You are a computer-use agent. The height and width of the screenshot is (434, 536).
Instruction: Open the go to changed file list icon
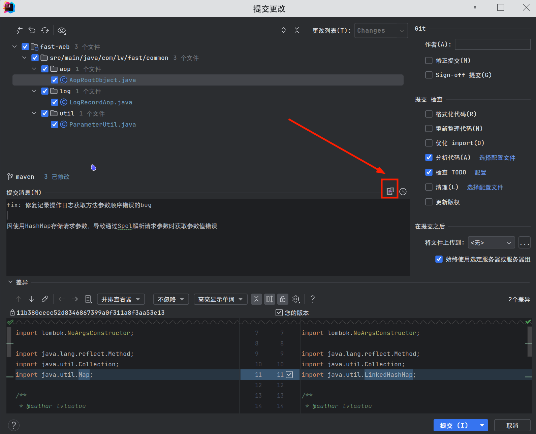coord(88,299)
